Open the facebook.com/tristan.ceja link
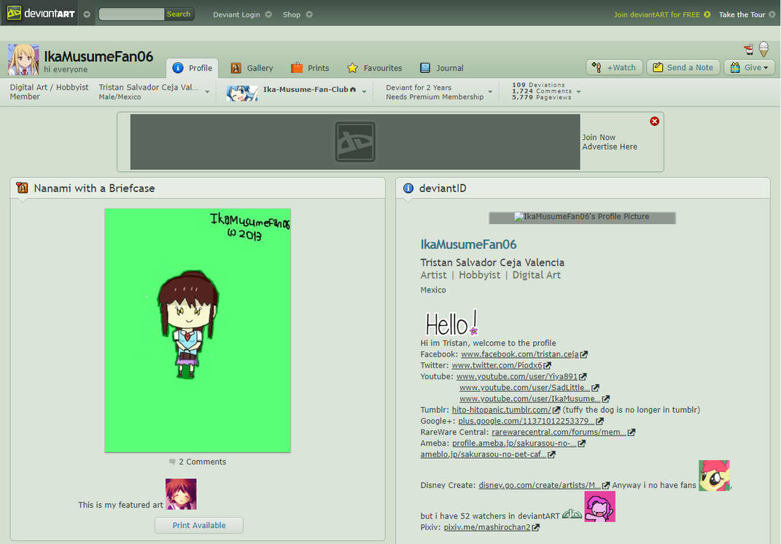This screenshot has width=781, height=544. coord(519,354)
